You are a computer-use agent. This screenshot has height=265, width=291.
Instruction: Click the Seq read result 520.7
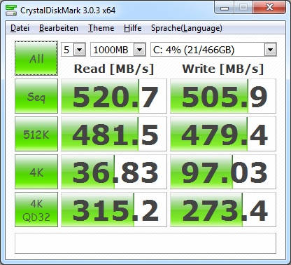click(x=114, y=96)
